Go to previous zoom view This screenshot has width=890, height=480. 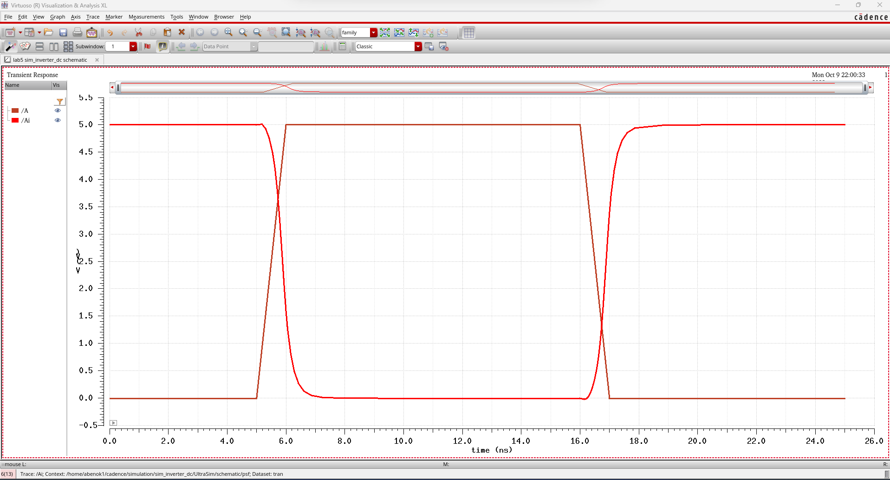(200, 32)
